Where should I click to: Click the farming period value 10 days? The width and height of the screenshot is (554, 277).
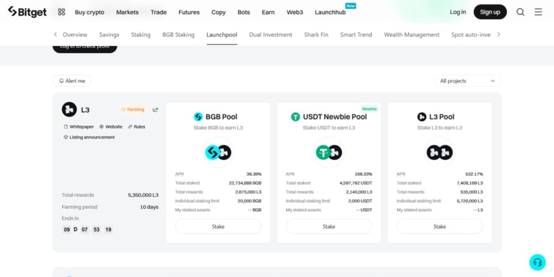tap(149, 207)
